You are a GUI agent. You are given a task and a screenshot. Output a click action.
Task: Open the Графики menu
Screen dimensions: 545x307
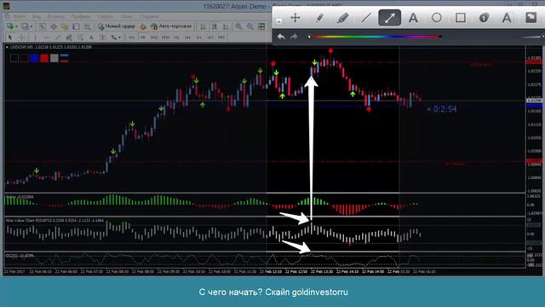tap(81, 16)
